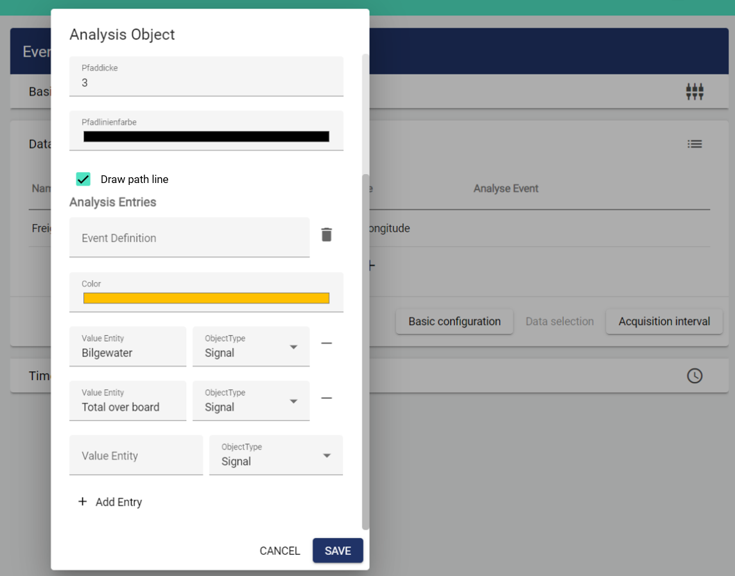
Task: Delete analysis entry with trash icon
Action: coord(327,235)
